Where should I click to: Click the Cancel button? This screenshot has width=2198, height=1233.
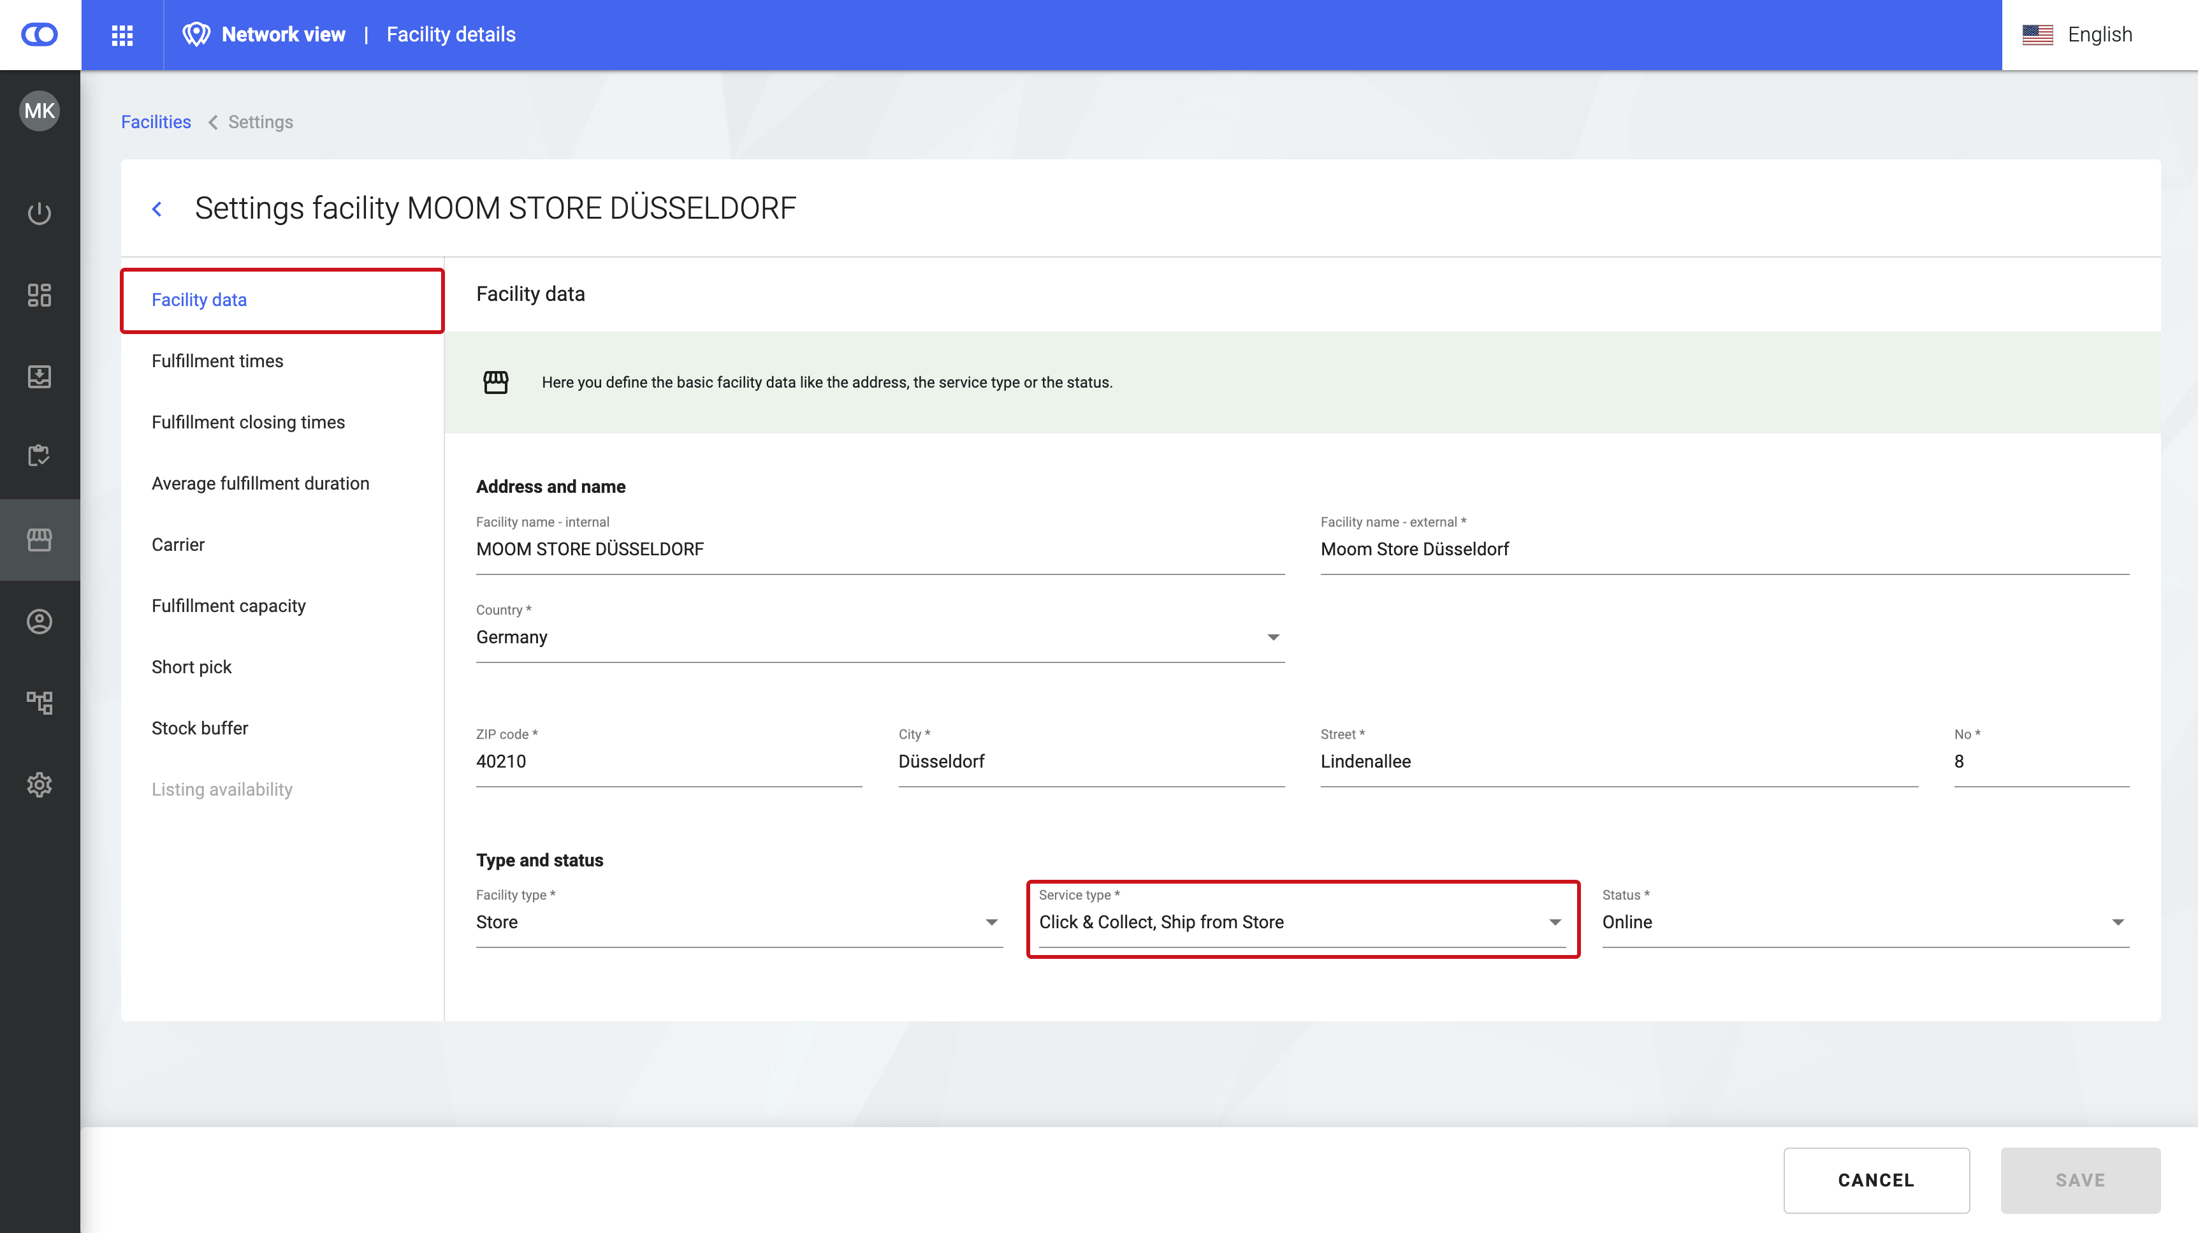click(x=1875, y=1180)
